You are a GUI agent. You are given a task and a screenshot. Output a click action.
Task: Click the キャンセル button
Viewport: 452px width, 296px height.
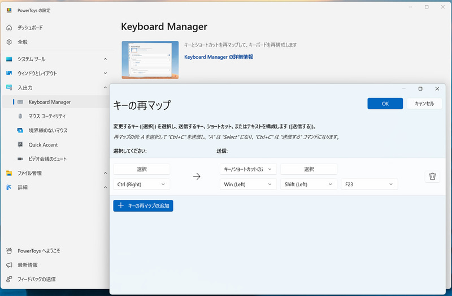[424, 104]
